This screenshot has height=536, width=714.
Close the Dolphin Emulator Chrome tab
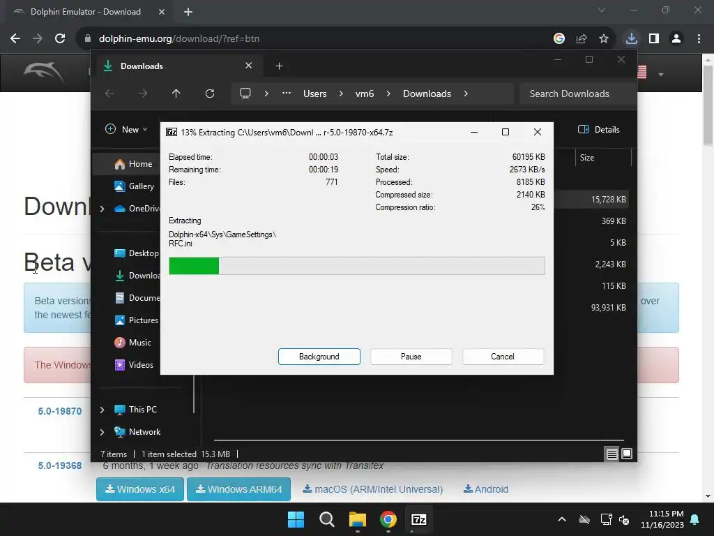161,12
